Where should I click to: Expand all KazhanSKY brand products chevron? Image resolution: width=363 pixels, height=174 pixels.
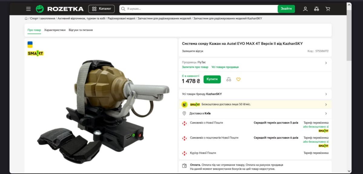coord(326,94)
